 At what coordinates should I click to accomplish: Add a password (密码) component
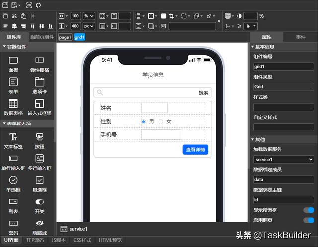tap(13, 227)
